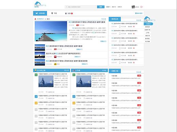Open the last filter dropdown before the avatar
The width and height of the screenshot is (177, 132).
tap(119, 7)
